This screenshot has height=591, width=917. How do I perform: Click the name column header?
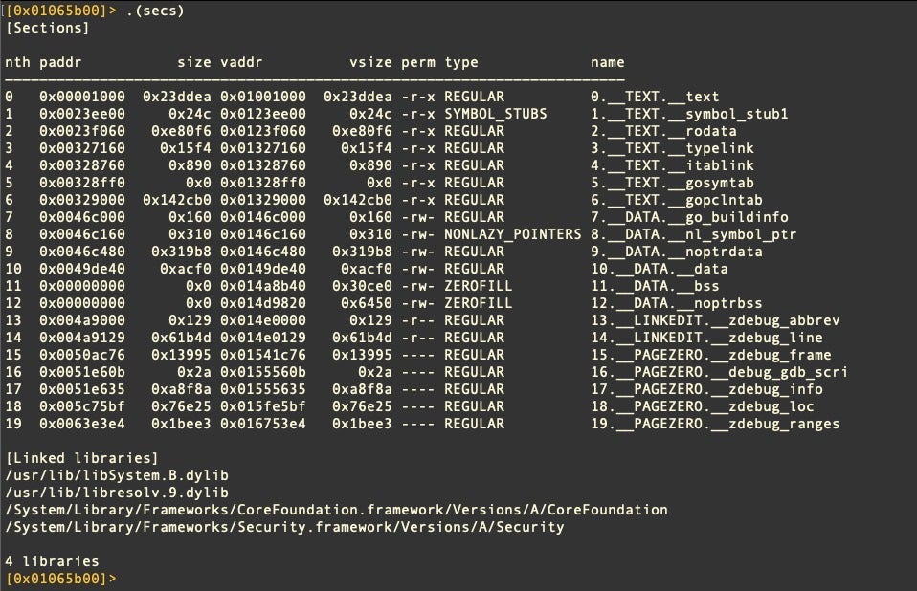[x=607, y=62]
